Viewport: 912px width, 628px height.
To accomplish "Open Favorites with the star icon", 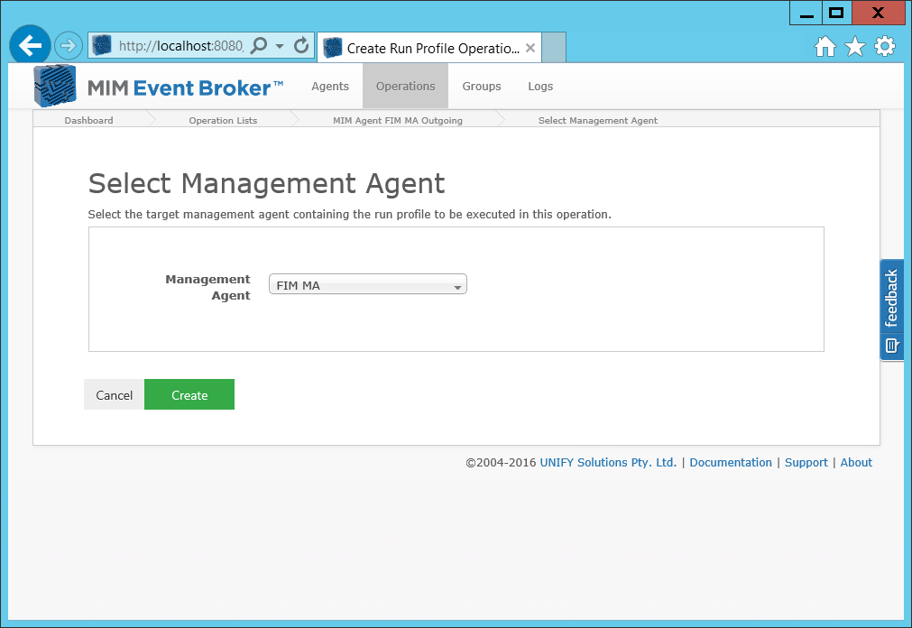I will point(855,46).
